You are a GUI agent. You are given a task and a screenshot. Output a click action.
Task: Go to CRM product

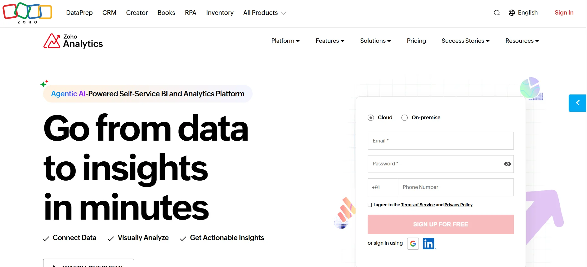coord(109,13)
